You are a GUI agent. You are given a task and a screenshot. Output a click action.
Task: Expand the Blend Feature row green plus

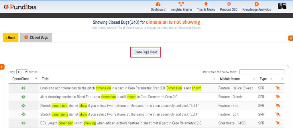(23, 97)
